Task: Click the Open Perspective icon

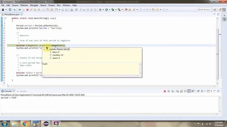Action: (215, 10)
